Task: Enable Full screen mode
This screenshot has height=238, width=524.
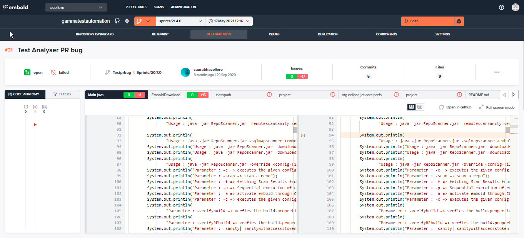Action: pos(497,107)
